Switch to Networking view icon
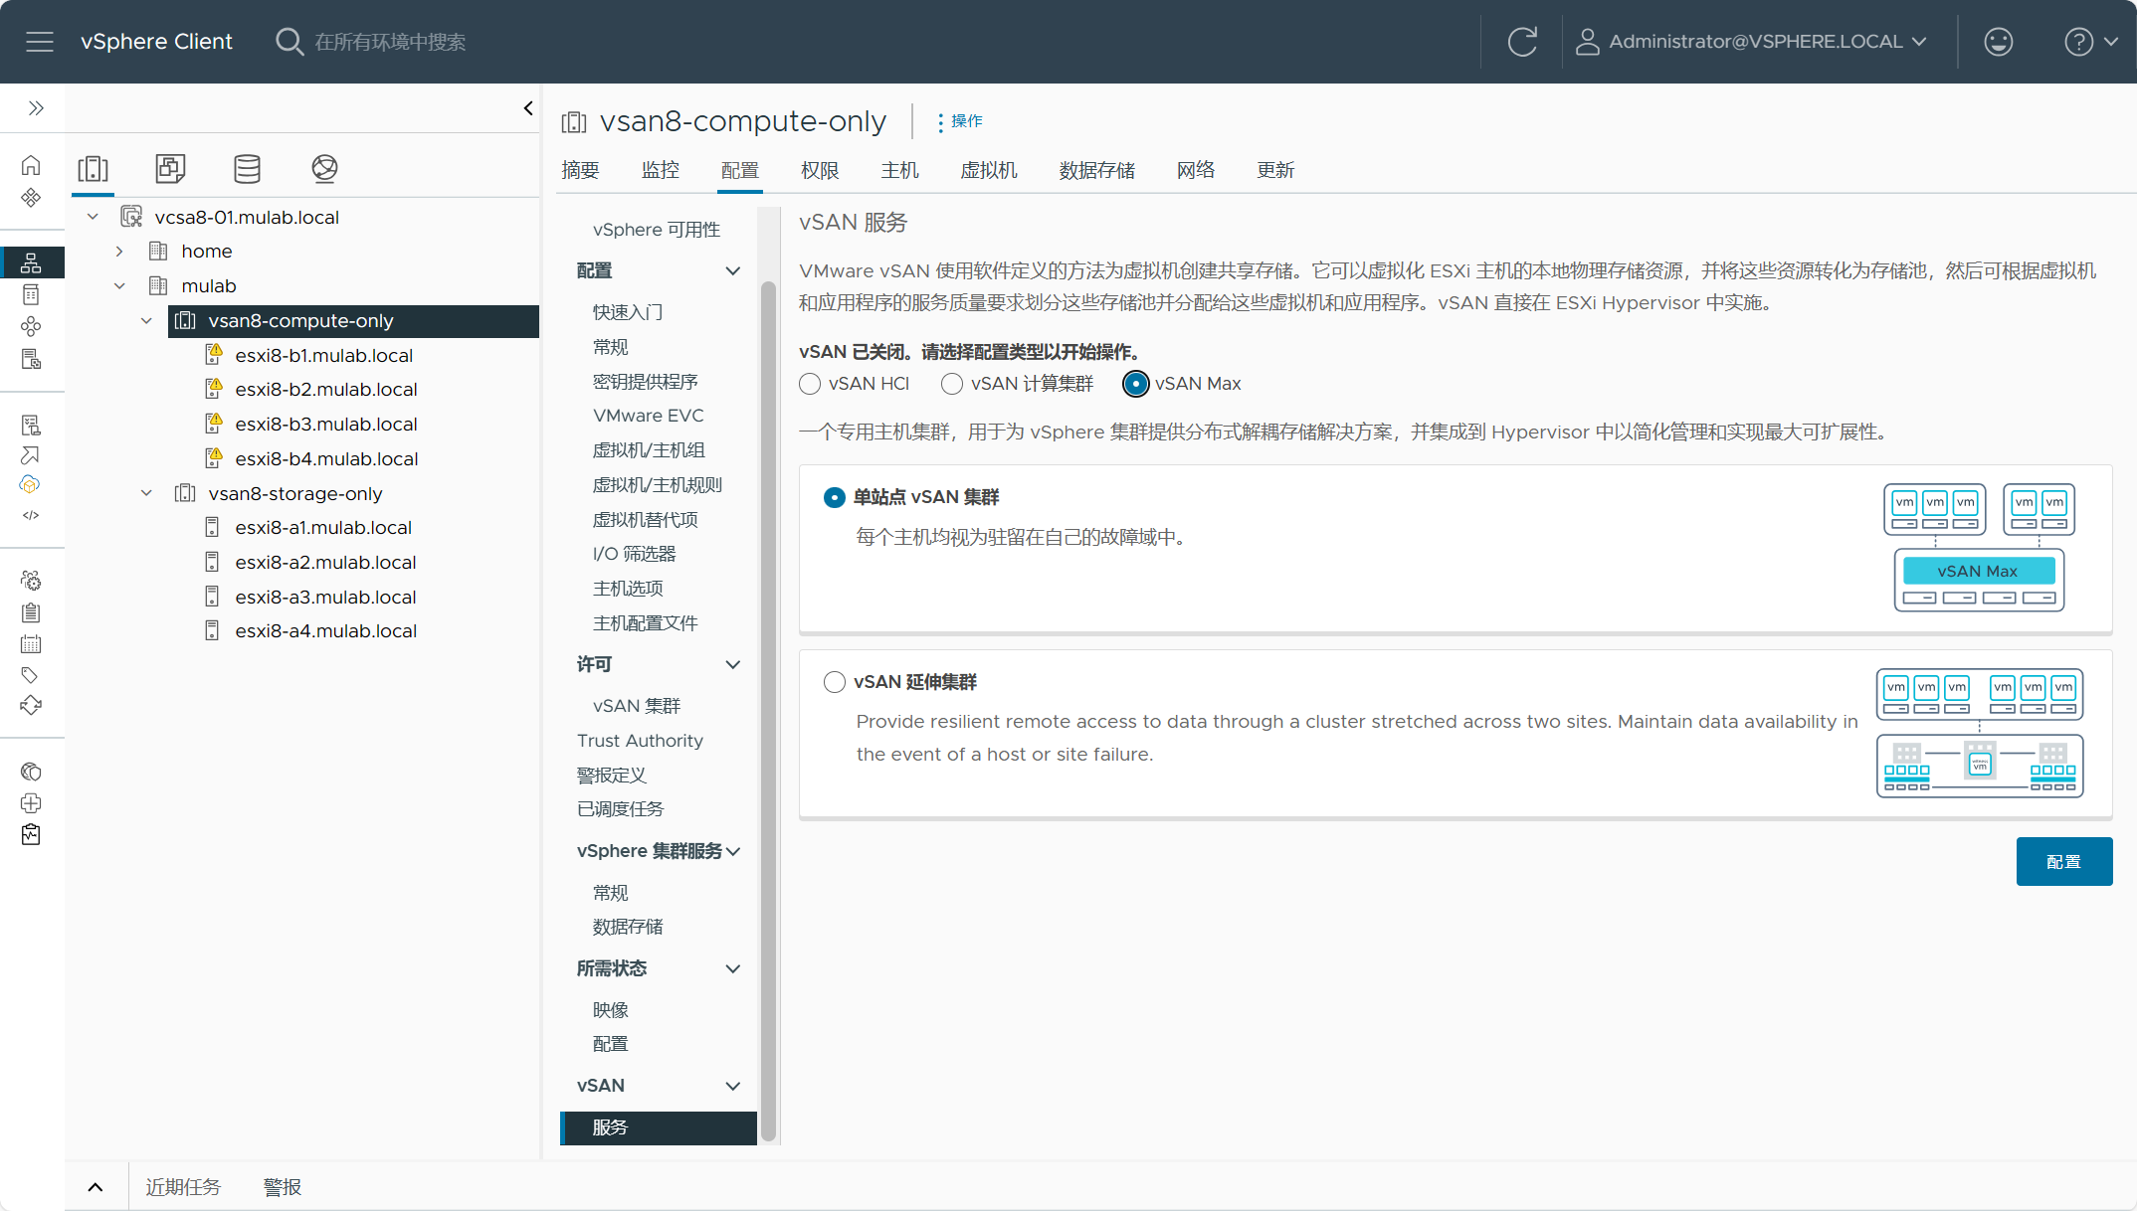The width and height of the screenshot is (2137, 1211). (324, 169)
